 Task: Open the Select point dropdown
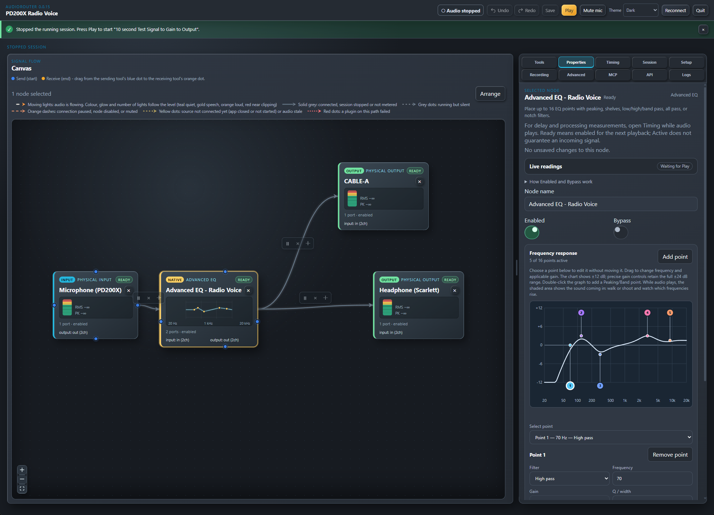click(x=611, y=437)
